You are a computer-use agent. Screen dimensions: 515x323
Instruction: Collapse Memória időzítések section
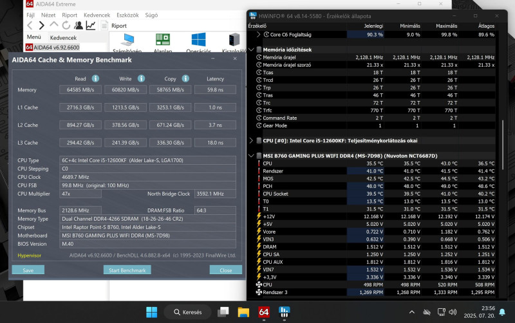point(251,50)
